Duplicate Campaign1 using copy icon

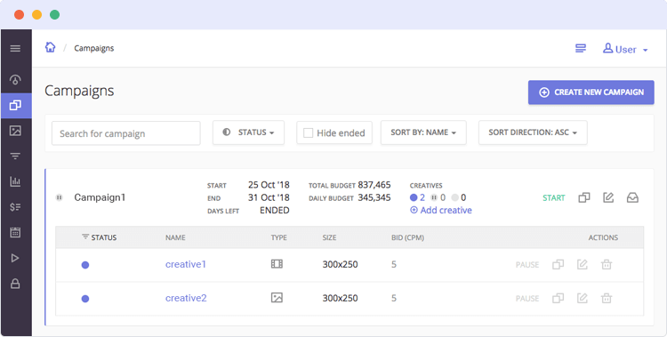[x=584, y=197]
